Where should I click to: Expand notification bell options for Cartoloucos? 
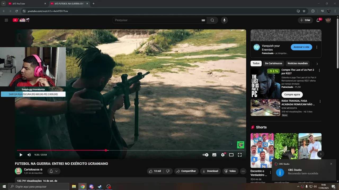point(54,171)
